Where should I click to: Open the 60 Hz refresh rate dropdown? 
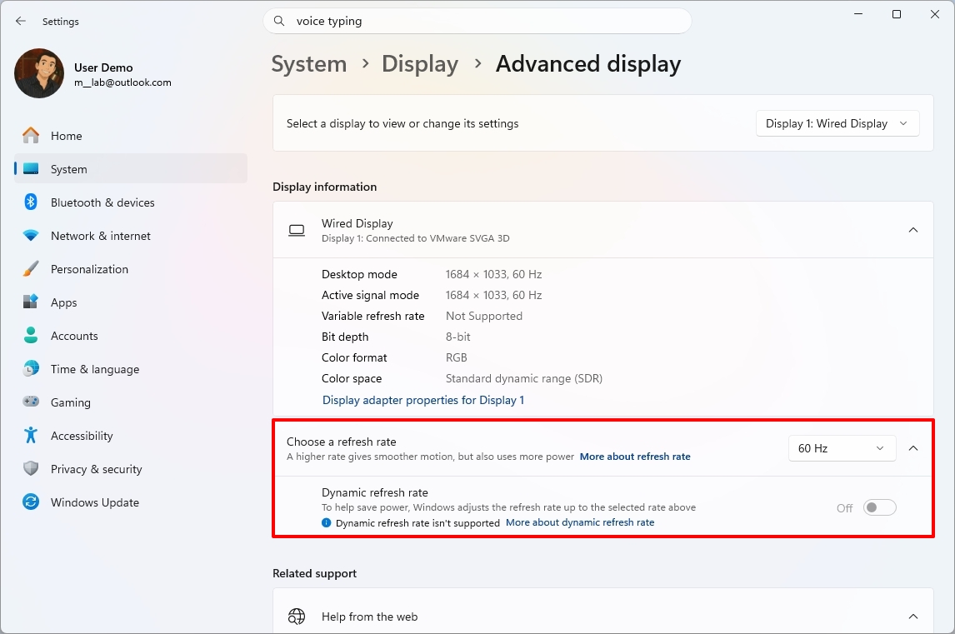[842, 448]
